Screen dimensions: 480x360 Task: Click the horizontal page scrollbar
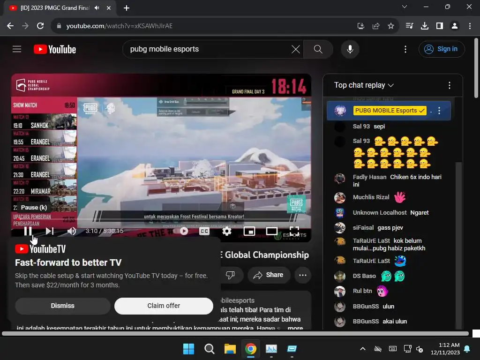235,333
